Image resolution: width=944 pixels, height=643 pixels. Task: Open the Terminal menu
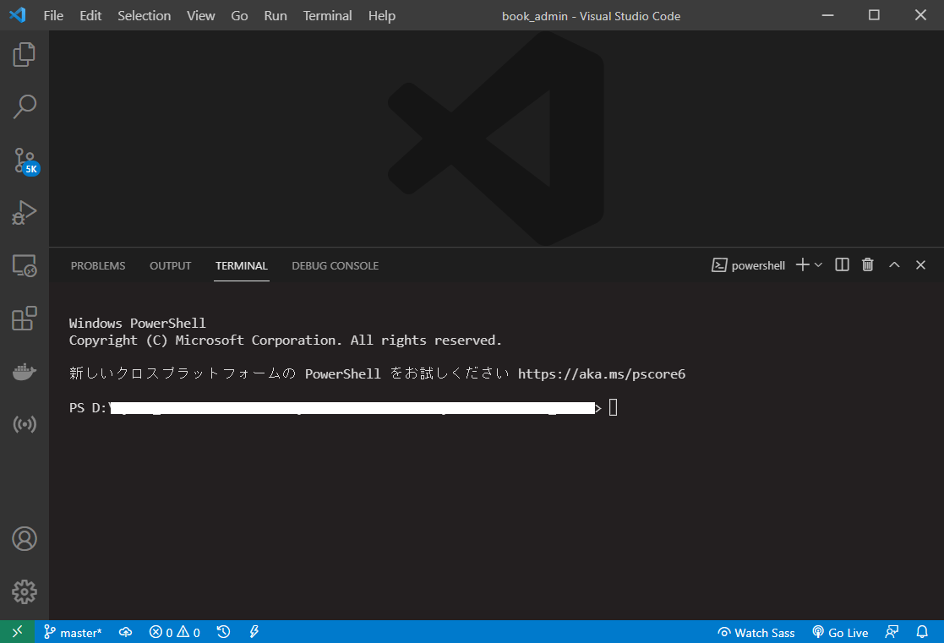click(327, 15)
